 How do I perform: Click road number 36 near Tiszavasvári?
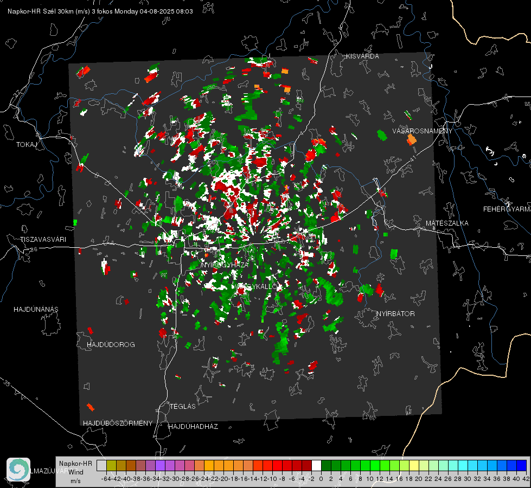tap(34, 249)
